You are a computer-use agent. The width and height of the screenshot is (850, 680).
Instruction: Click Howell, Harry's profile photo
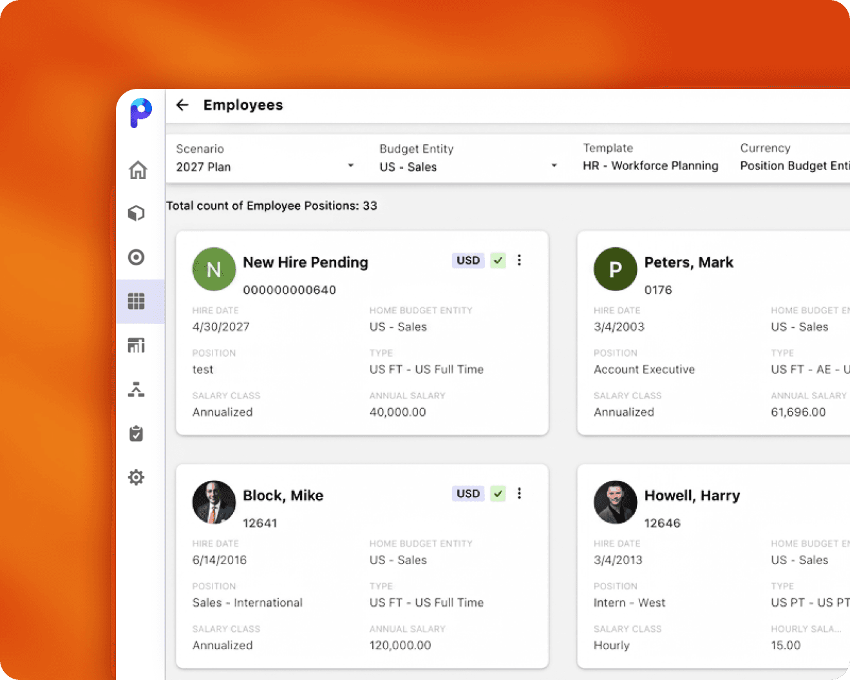pyautogui.click(x=616, y=502)
